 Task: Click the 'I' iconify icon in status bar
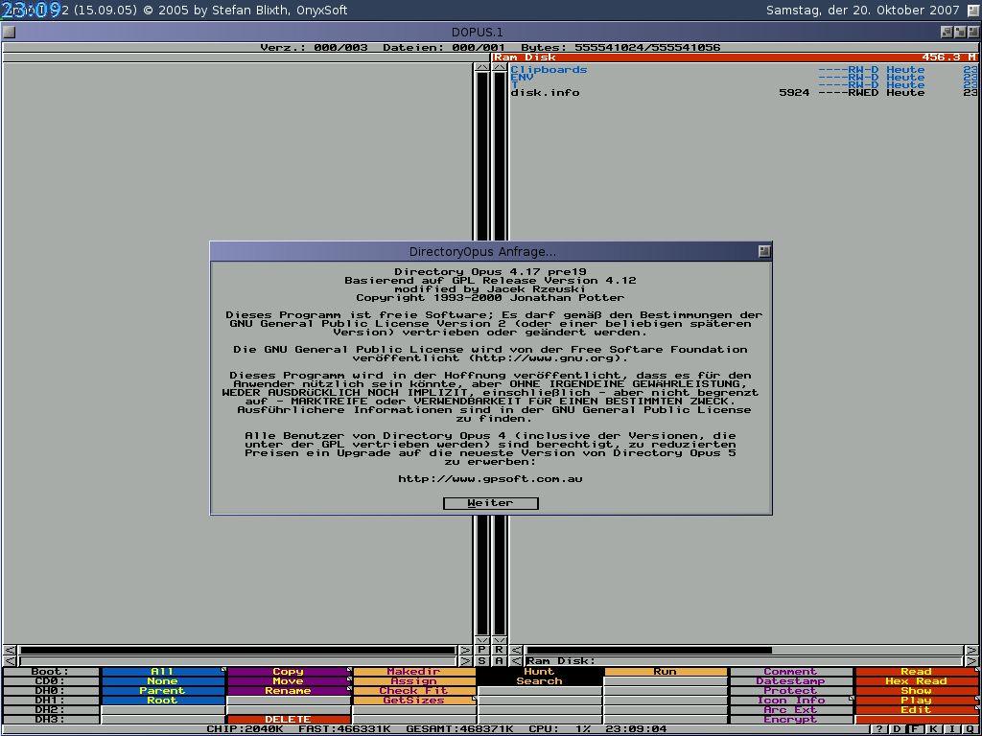[952, 729]
